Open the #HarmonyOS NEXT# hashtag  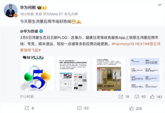click(x=129, y=44)
